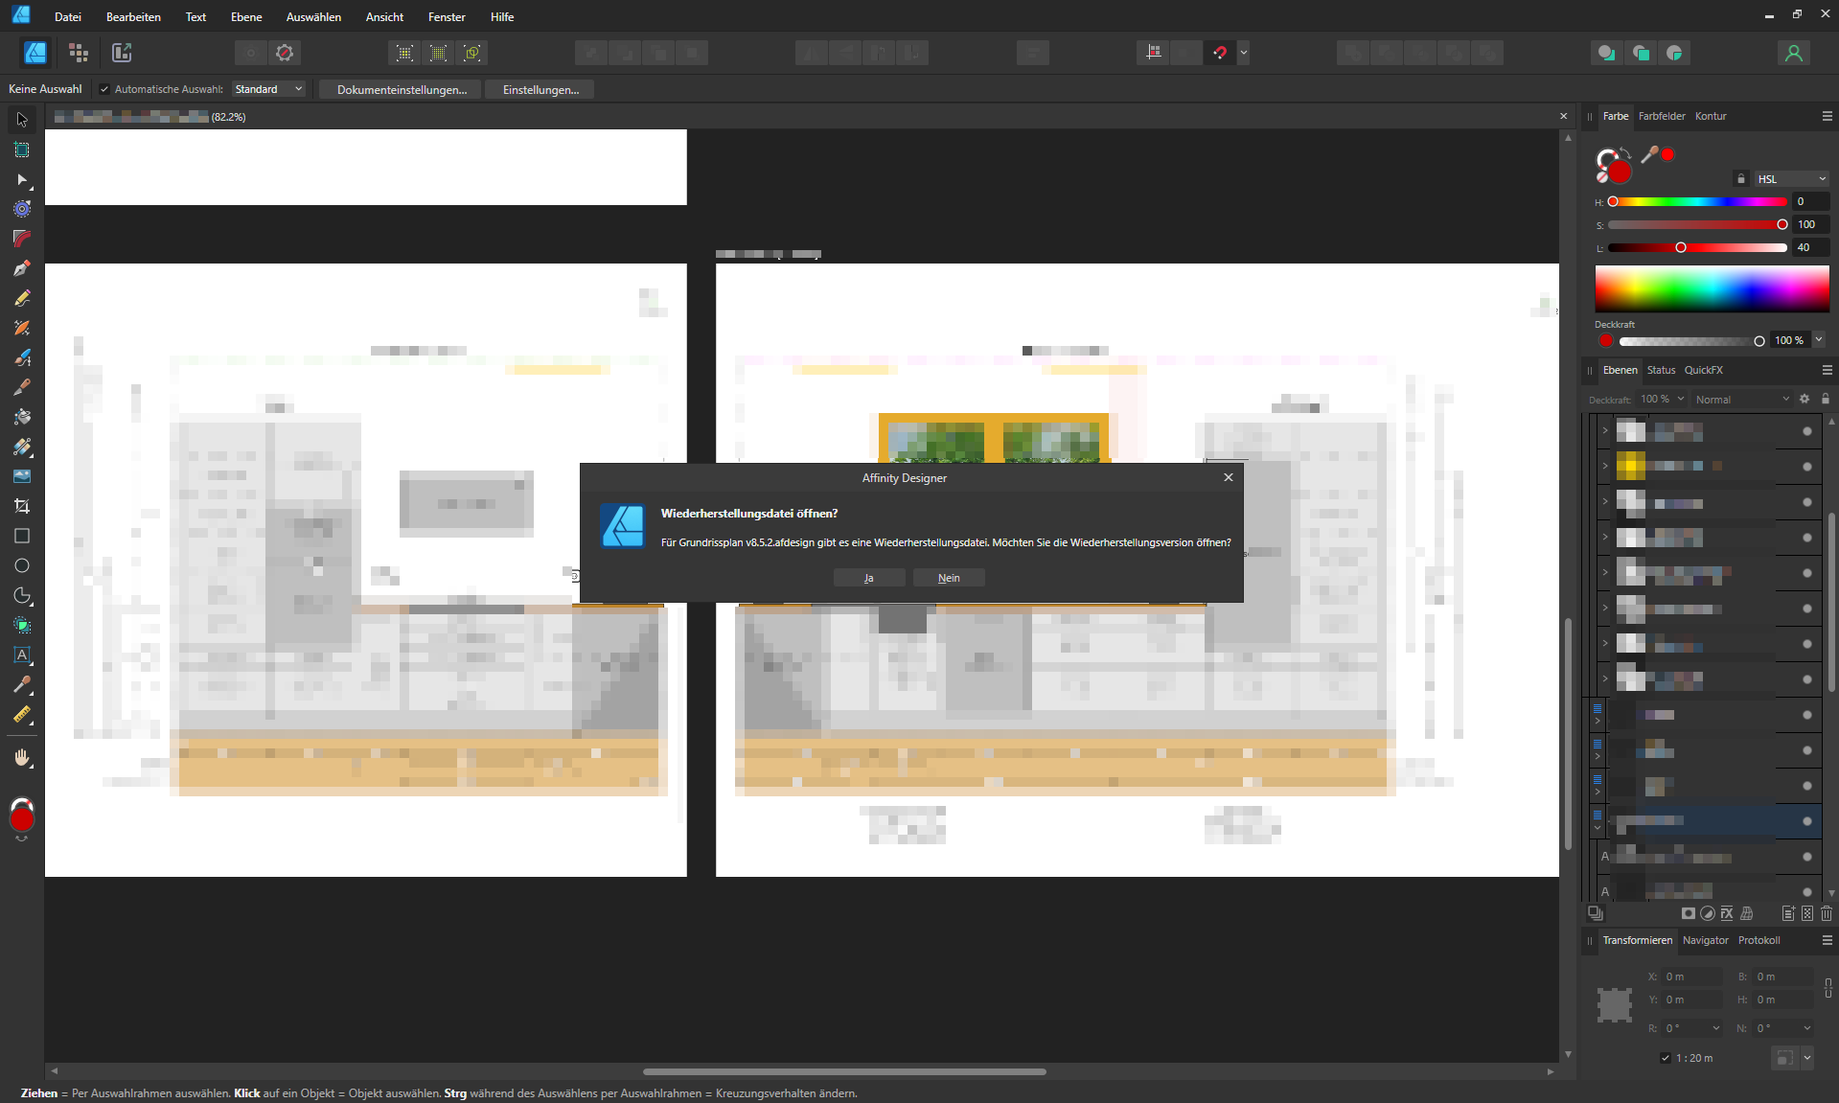Click the delete layer trash icon
The height and width of the screenshot is (1103, 1839).
point(1827,913)
